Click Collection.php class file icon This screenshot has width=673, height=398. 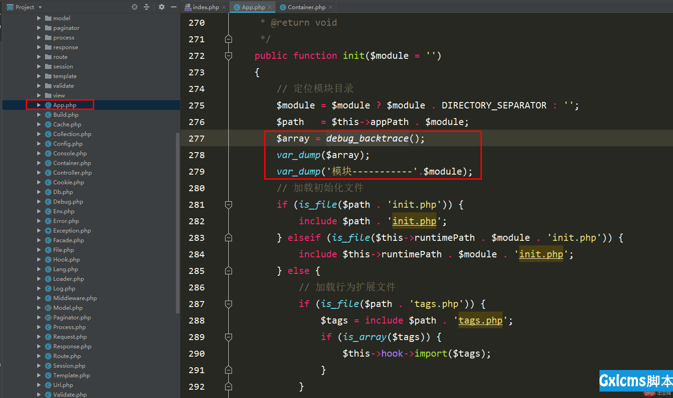[x=48, y=134]
